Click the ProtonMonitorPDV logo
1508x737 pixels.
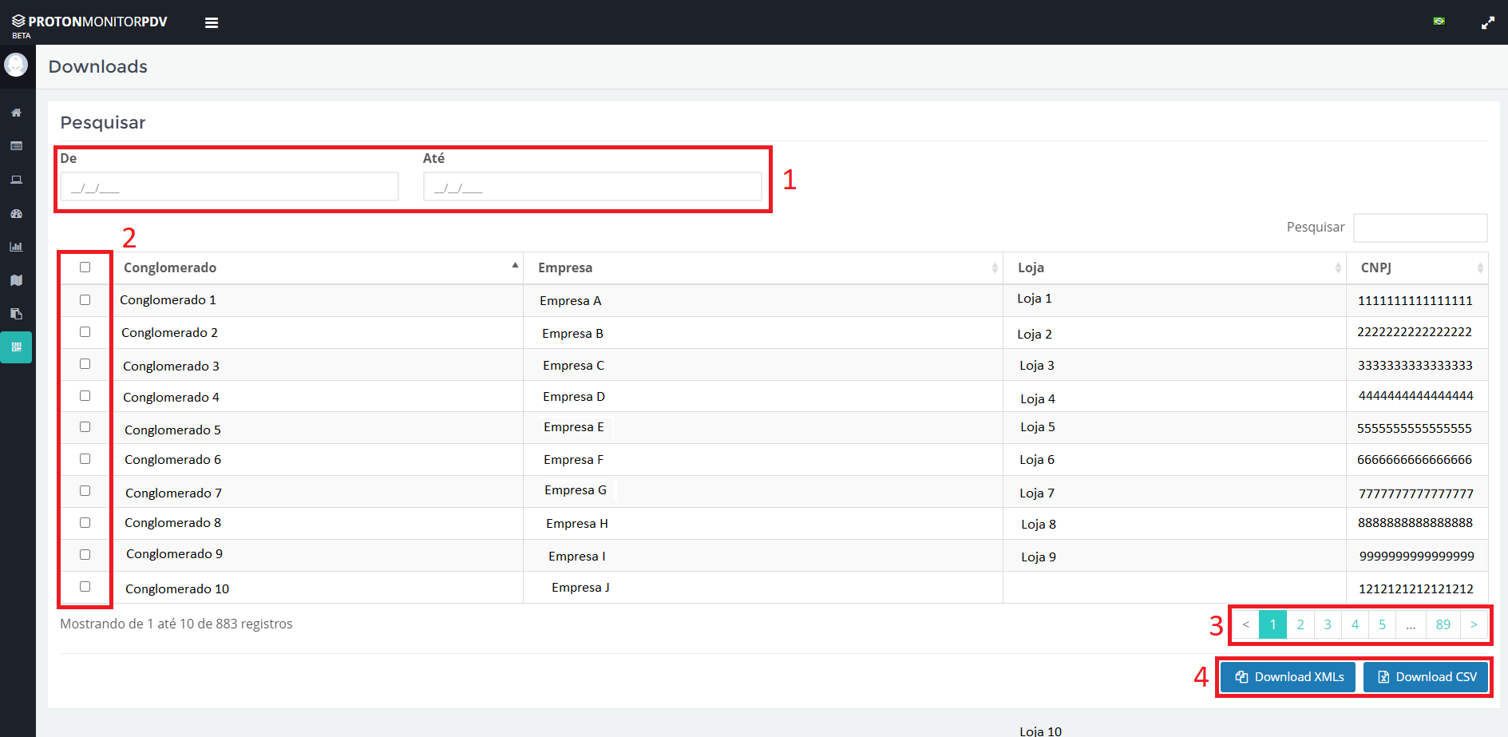[x=89, y=24]
